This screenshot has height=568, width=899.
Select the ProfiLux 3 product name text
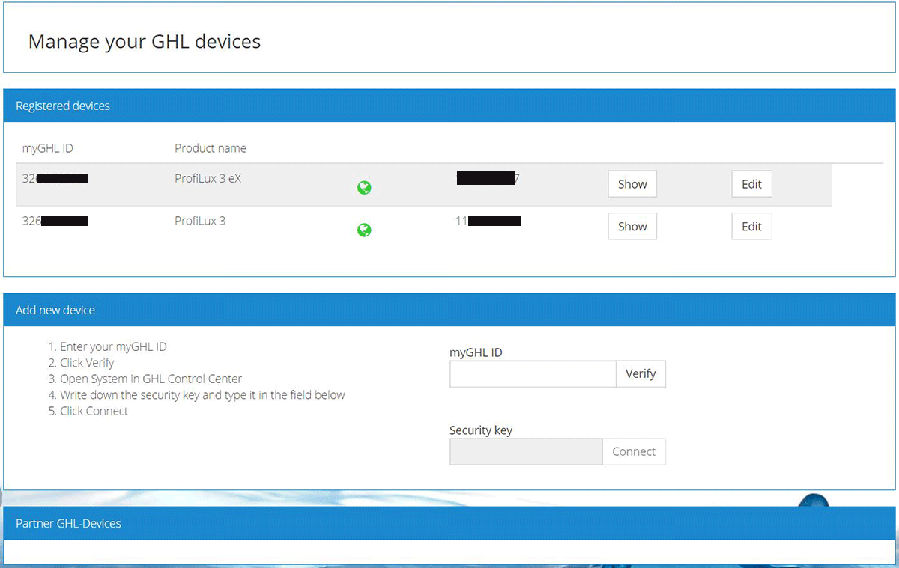coord(200,221)
